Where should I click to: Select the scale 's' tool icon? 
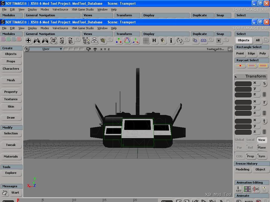[x=264, y=84]
